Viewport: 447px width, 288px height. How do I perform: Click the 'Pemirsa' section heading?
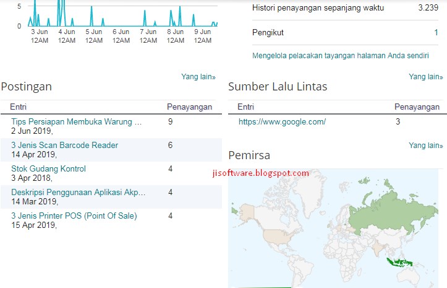pyautogui.click(x=249, y=155)
